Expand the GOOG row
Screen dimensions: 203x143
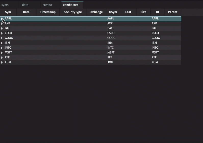(2, 38)
